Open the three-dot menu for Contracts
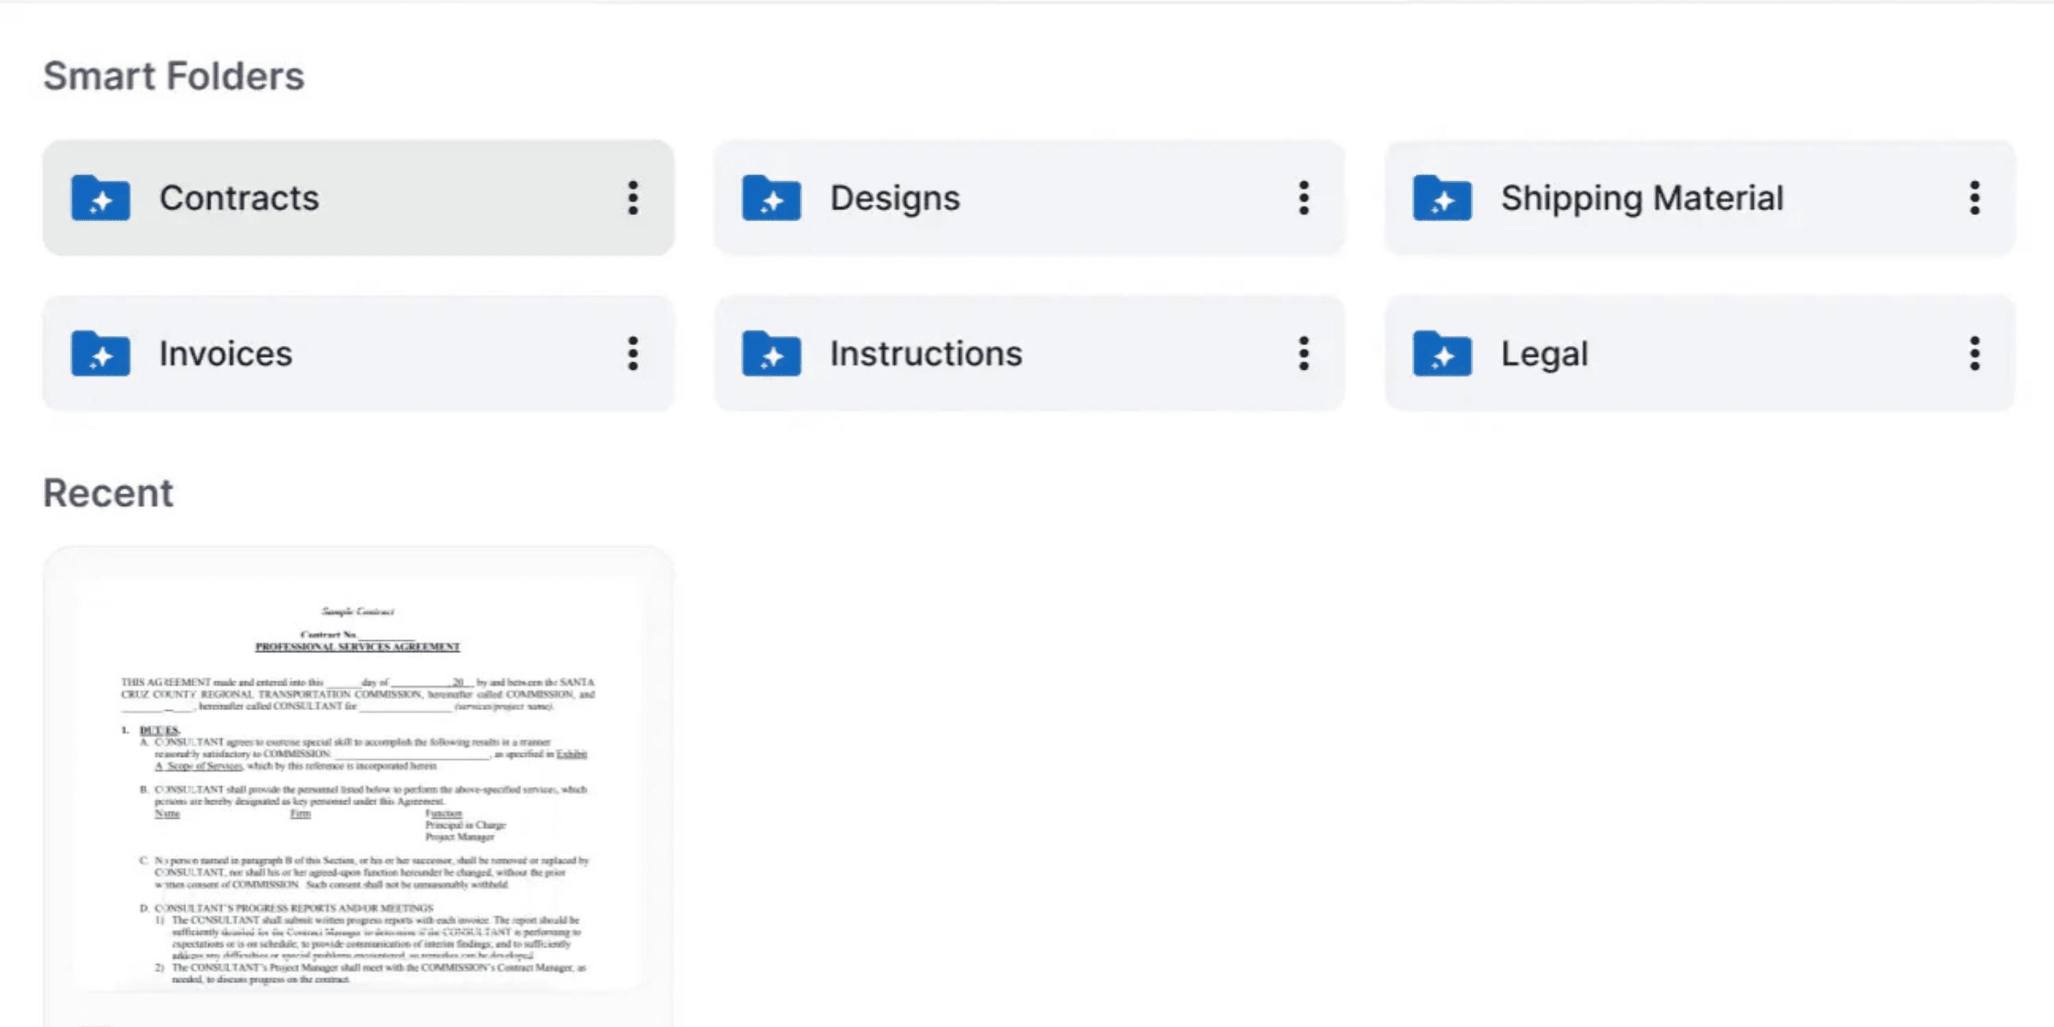This screenshot has width=2054, height=1027. 633,198
